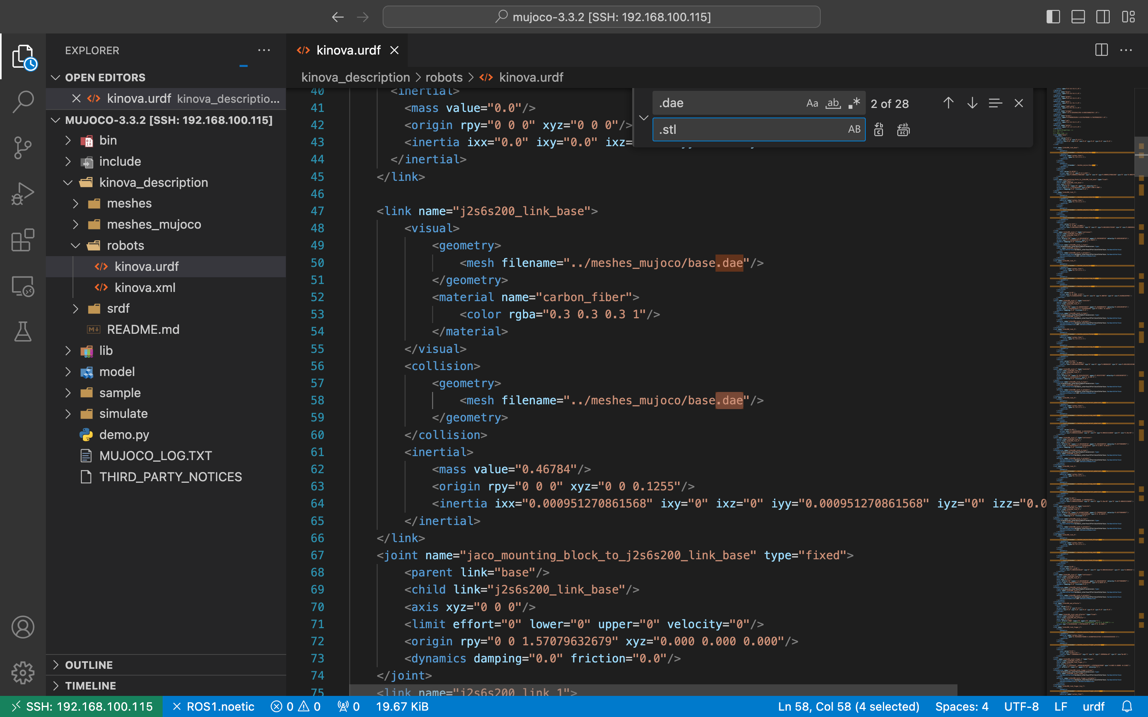Go to next match arrow in find widget
This screenshot has width=1148, height=717.
coord(972,104)
